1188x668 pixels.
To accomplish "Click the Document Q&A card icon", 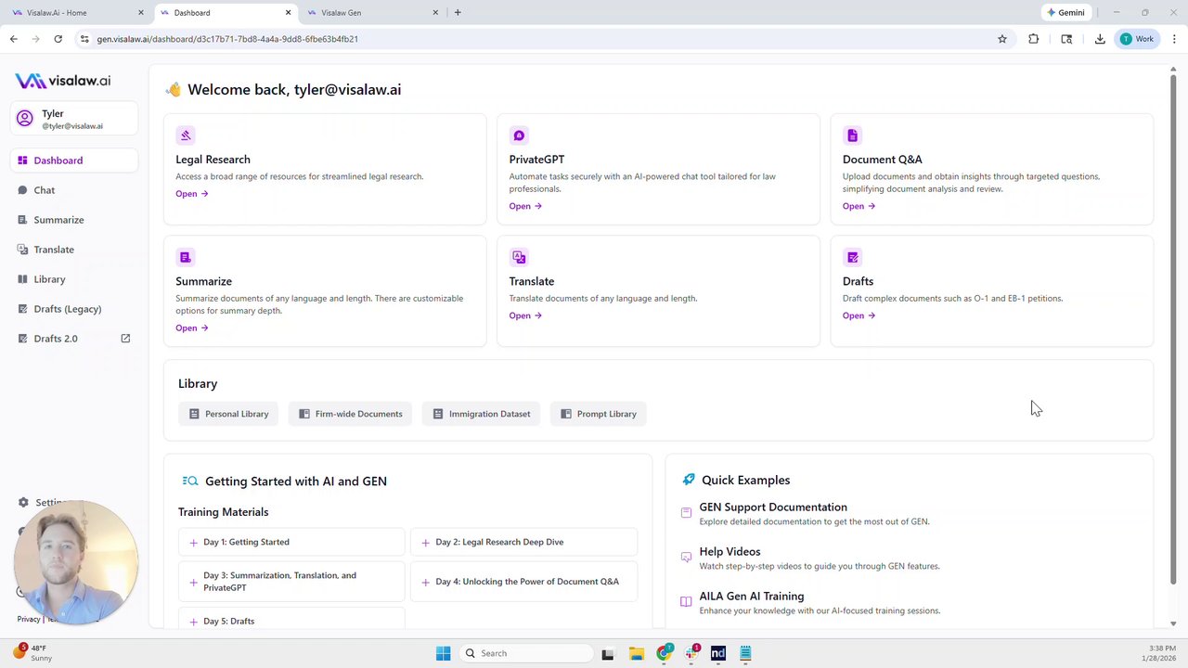I will [852, 135].
